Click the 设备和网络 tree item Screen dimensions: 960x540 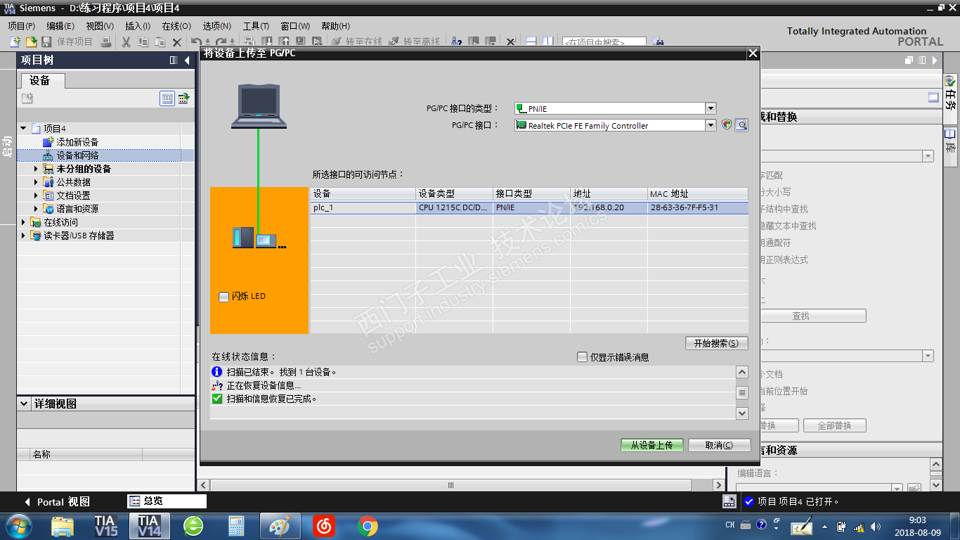point(77,155)
